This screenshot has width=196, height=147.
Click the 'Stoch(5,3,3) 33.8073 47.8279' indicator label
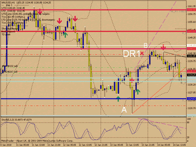click(x=16, y=120)
